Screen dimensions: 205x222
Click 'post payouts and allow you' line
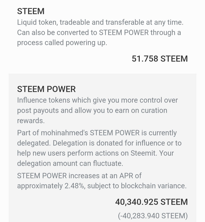coord(92,110)
